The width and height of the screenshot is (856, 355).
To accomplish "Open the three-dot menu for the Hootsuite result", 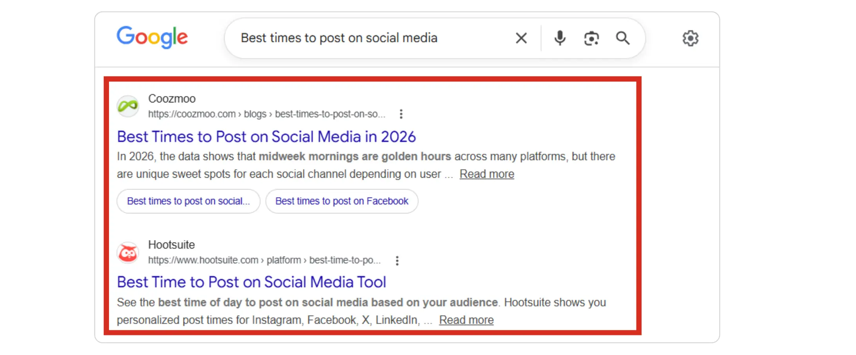I will (397, 260).
